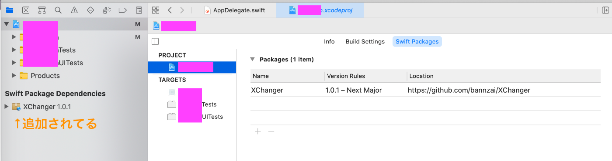Image resolution: width=612 pixels, height=161 pixels.
Task: Select the Info tab
Action: tap(329, 42)
